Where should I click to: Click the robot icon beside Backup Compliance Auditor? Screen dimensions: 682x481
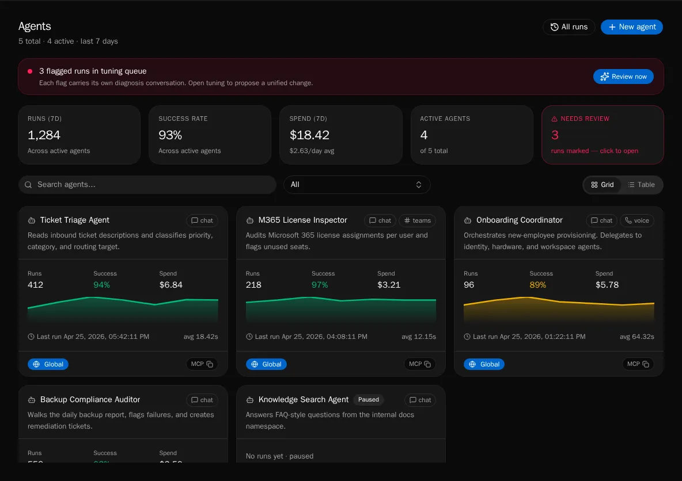click(x=31, y=400)
